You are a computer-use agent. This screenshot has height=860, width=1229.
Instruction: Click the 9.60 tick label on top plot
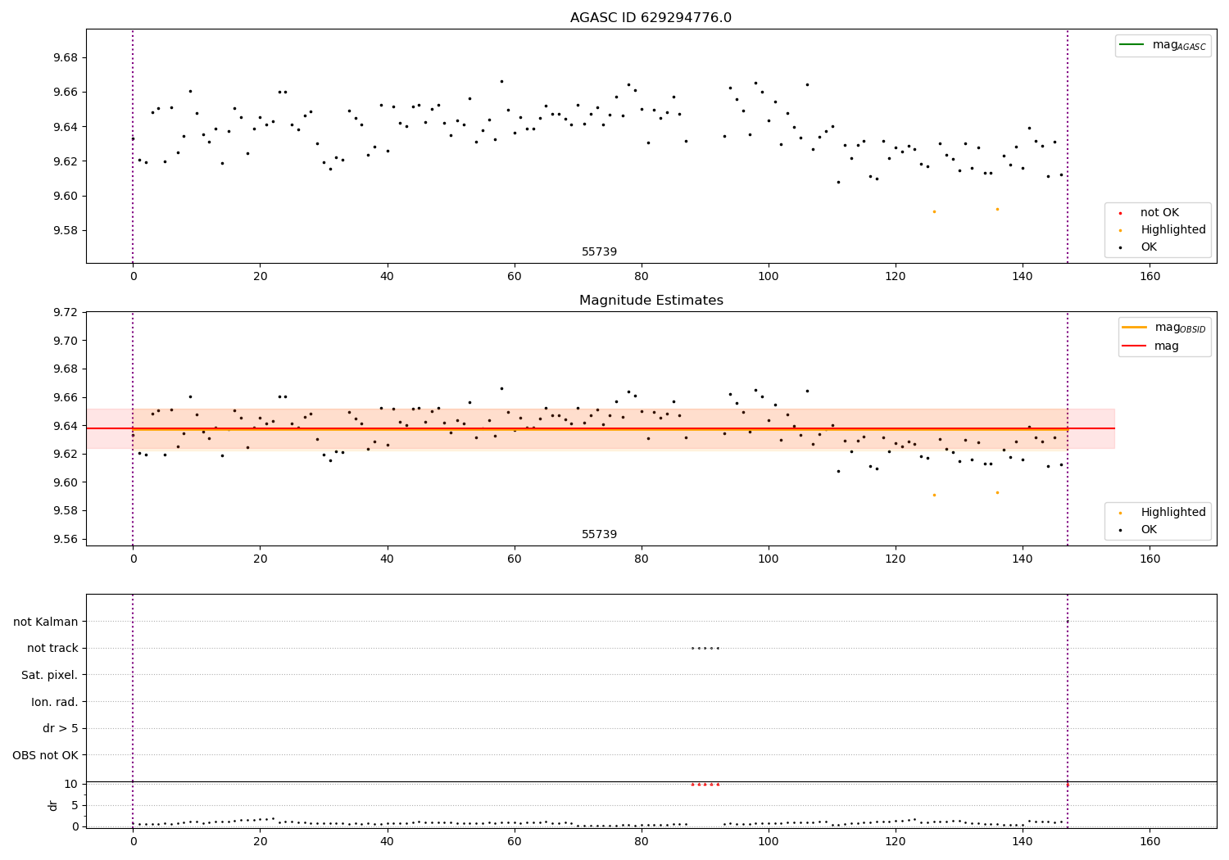coord(65,196)
